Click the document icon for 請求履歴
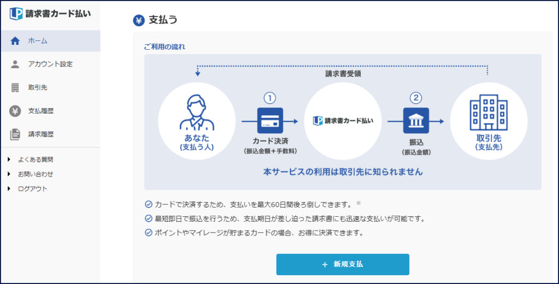Viewport: 559px width, 284px height. click(15, 134)
